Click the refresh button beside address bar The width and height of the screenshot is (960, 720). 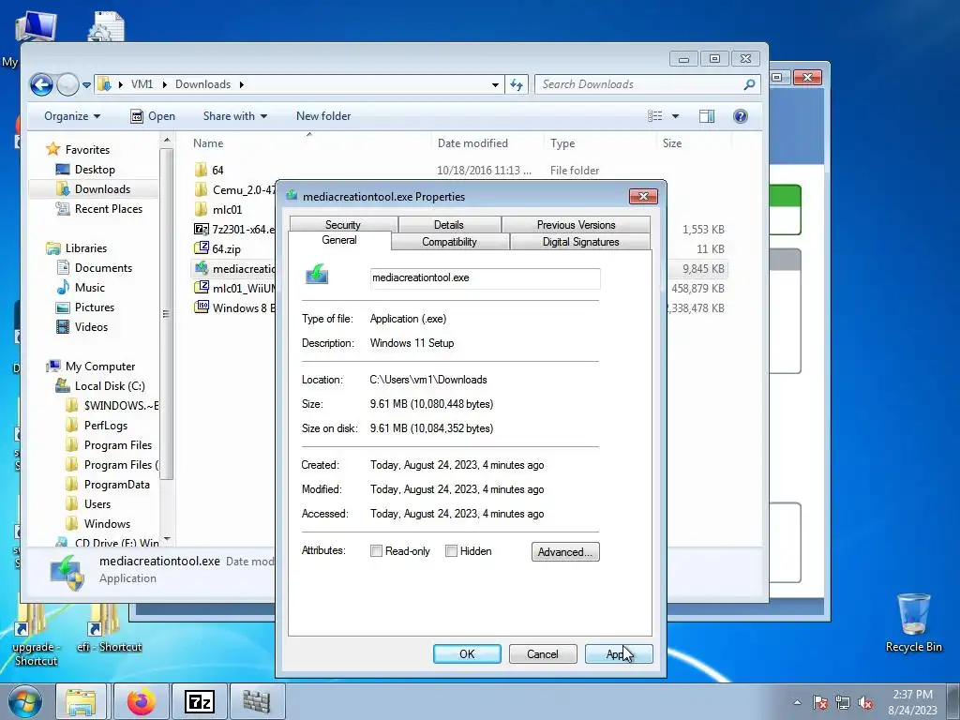coord(517,85)
